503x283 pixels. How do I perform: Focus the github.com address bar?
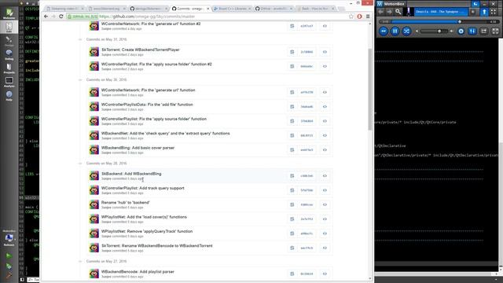207,17
